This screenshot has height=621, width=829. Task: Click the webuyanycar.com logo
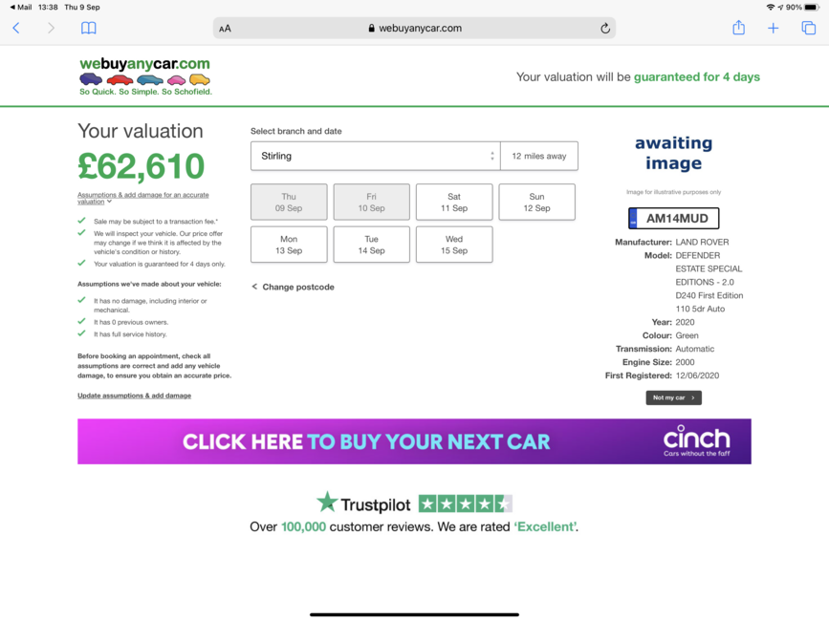pyautogui.click(x=145, y=76)
